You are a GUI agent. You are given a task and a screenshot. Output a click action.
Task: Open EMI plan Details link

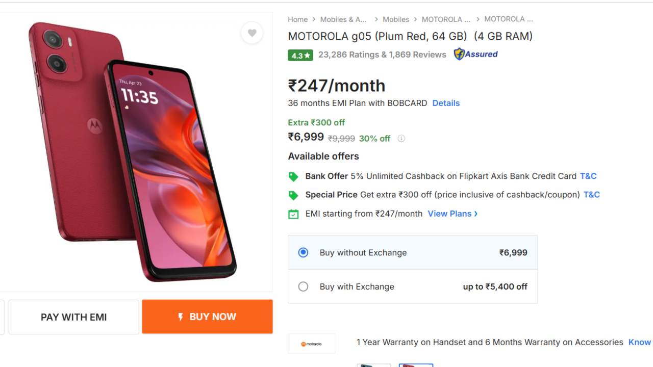click(446, 103)
